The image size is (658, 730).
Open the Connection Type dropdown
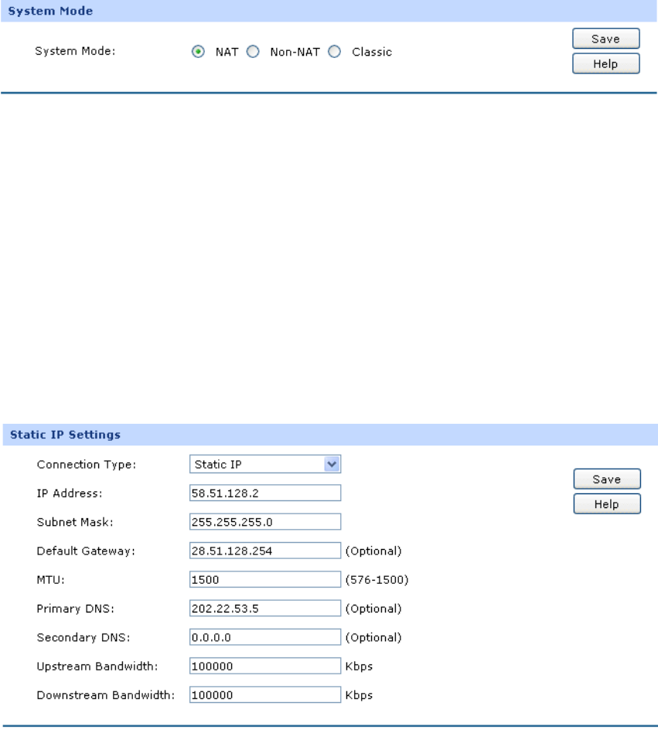coord(265,464)
